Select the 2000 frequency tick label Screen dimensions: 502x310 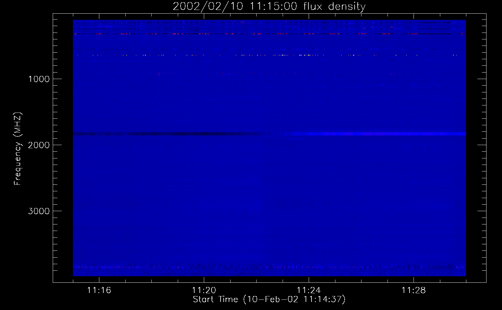coord(39,145)
